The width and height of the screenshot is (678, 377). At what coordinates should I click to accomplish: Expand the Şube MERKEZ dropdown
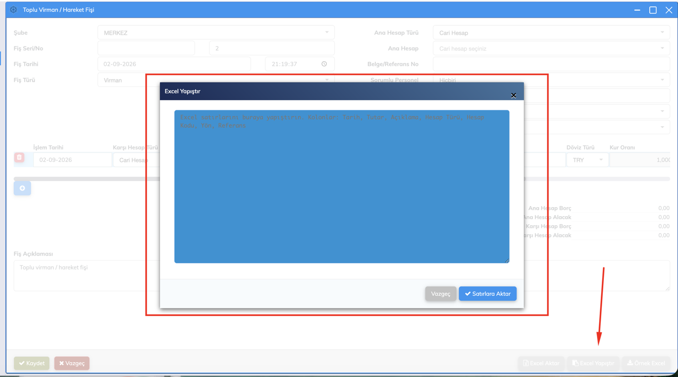[x=216, y=32]
